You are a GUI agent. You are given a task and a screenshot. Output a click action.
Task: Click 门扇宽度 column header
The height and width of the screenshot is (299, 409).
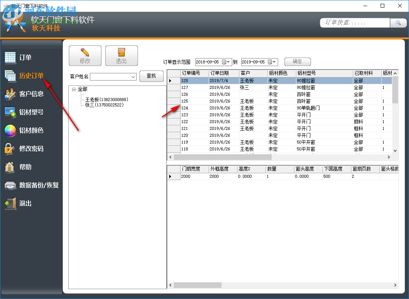pos(194,169)
